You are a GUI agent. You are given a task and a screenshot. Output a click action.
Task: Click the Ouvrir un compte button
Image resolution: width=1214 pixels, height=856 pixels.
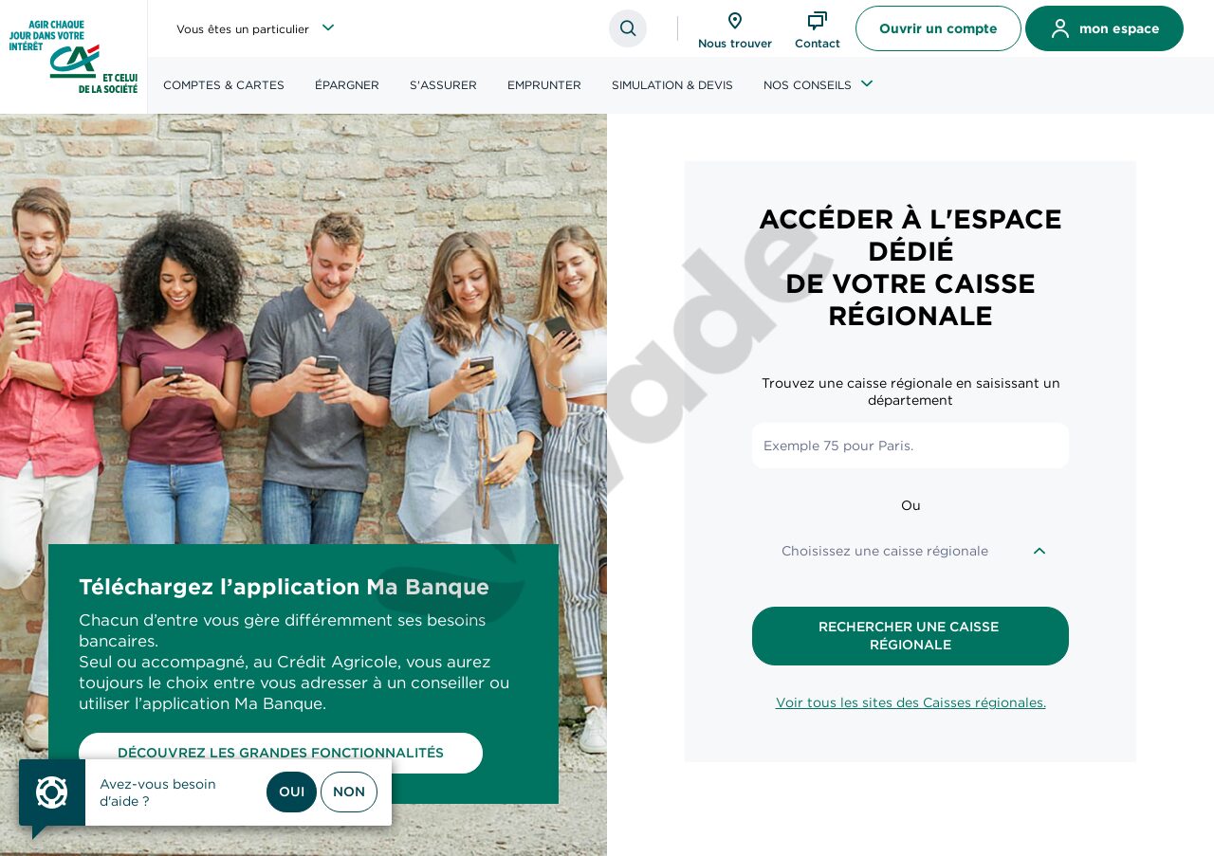(938, 28)
